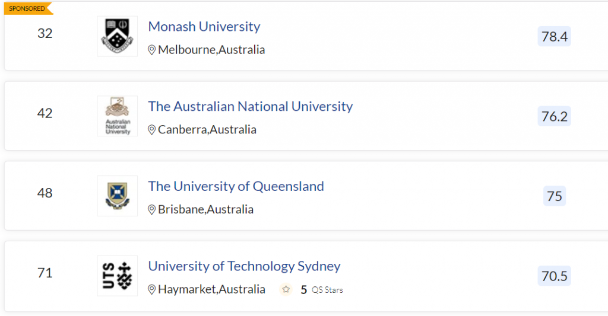Click rank number 71
Image resolution: width=608 pixels, height=316 pixels.
pyautogui.click(x=45, y=273)
